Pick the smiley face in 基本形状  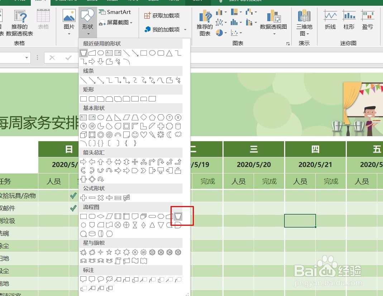135,135
